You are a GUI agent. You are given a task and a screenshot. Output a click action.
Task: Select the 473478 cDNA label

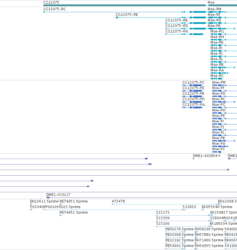(x=118, y=201)
